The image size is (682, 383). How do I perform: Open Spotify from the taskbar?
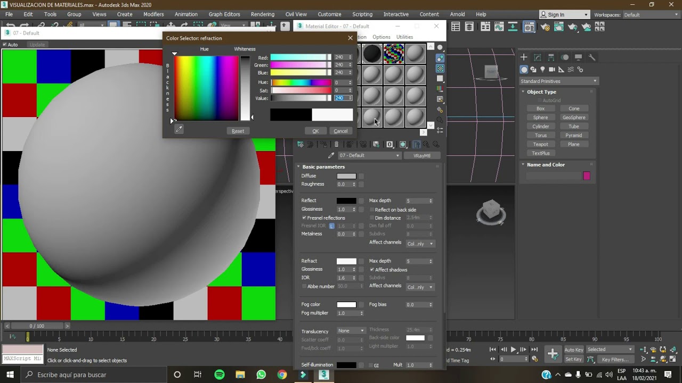pyautogui.click(x=220, y=374)
